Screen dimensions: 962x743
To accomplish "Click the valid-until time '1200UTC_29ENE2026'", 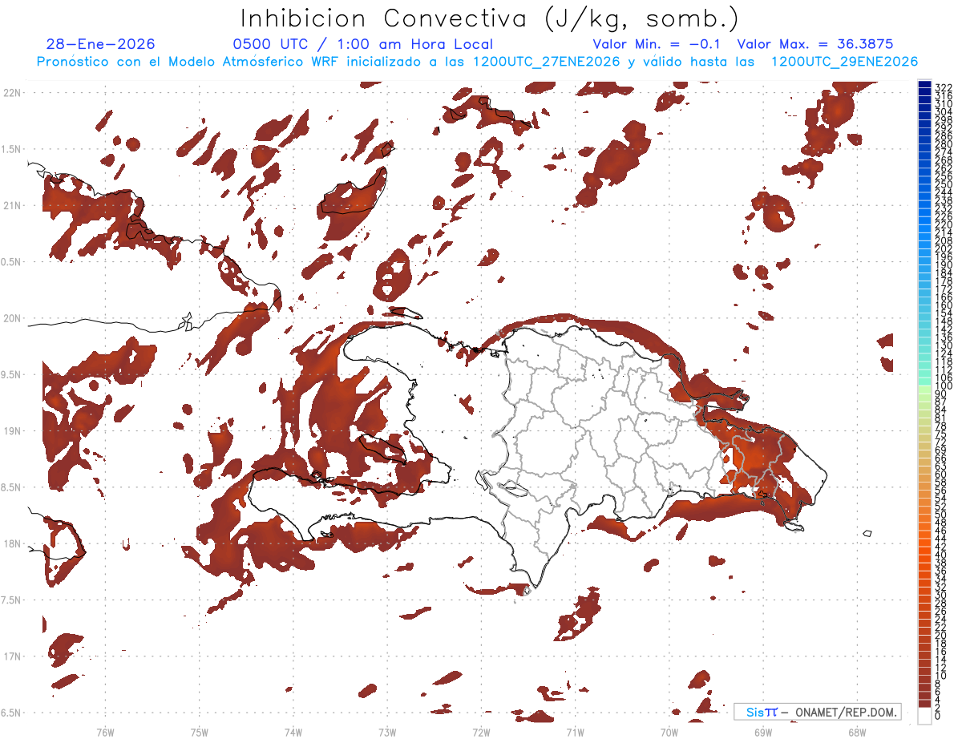I will [843, 62].
